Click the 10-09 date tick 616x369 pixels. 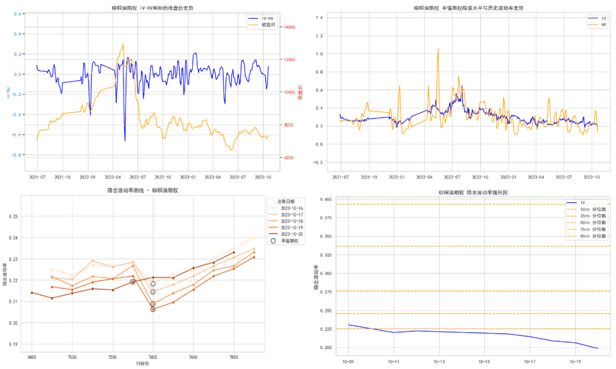[348, 362]
